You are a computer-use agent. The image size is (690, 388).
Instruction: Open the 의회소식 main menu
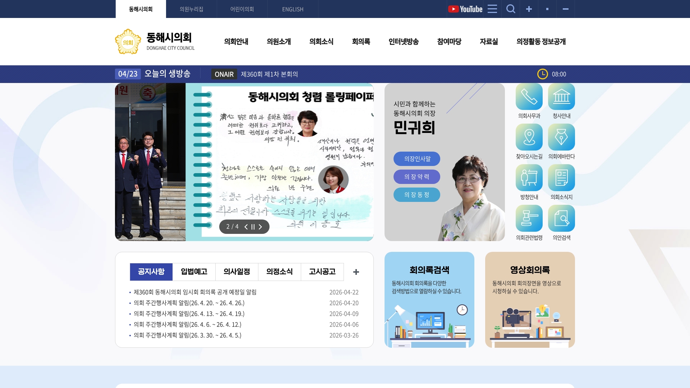tap(321, 42)
